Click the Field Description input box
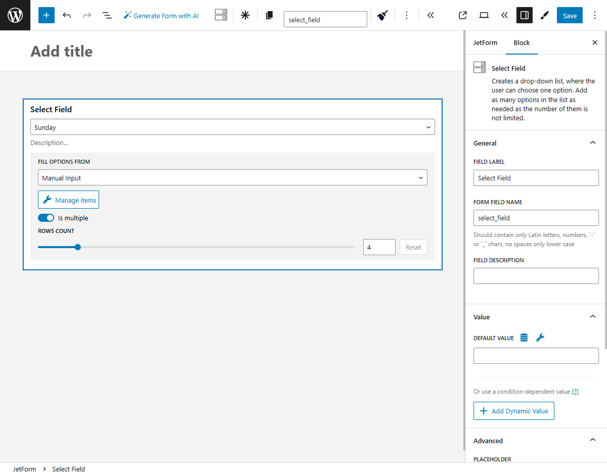 tap(536, 275)
